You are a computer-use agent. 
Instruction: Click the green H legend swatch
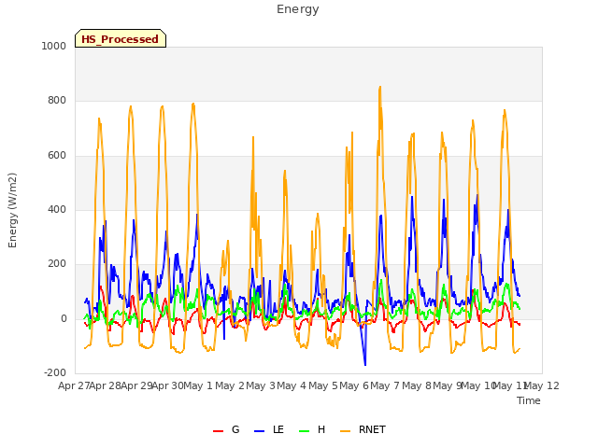click(x=304, y=431)
